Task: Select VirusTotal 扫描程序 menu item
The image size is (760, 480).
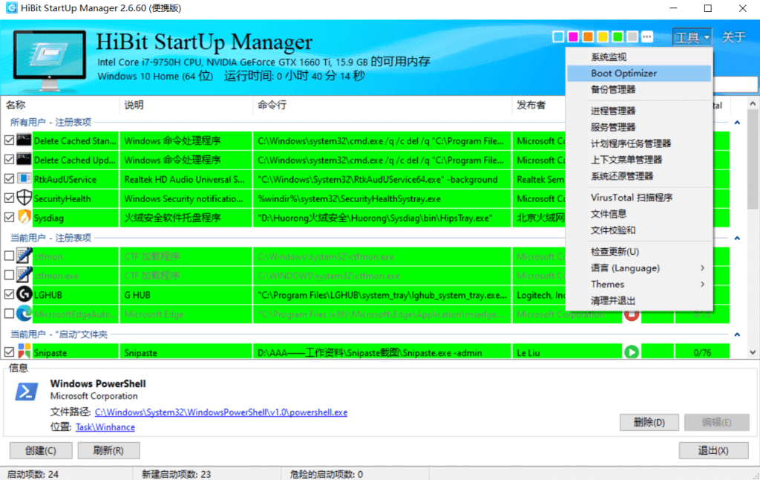Action: coord(639,198)
